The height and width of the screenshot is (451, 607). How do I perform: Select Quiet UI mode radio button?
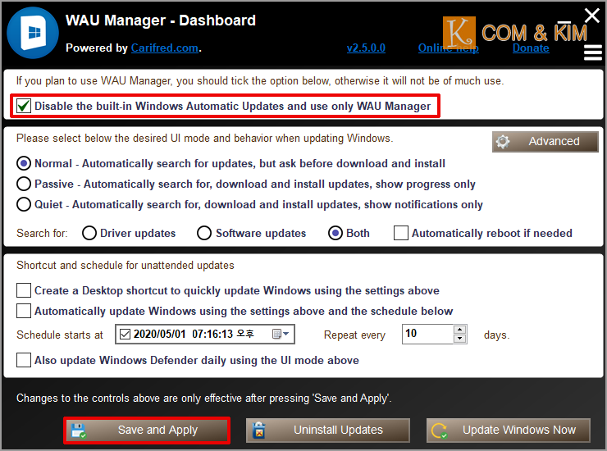[x=24, y=204]
